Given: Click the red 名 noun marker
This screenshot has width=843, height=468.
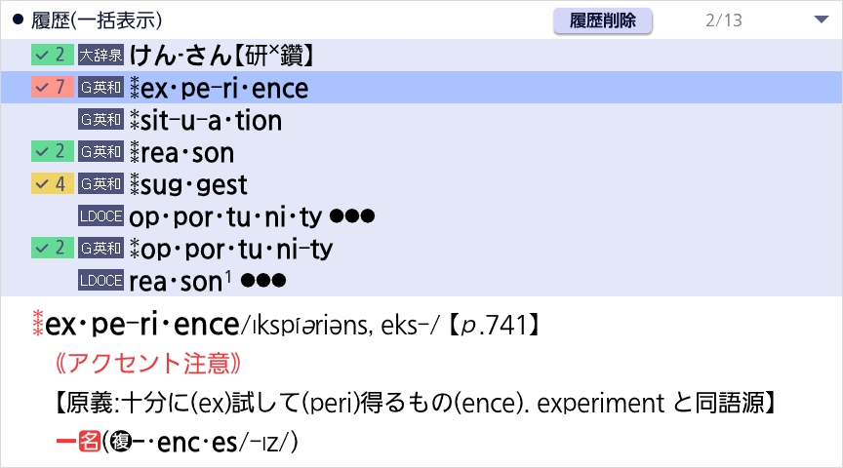Looking at the screenshot, I should [91, 442].
